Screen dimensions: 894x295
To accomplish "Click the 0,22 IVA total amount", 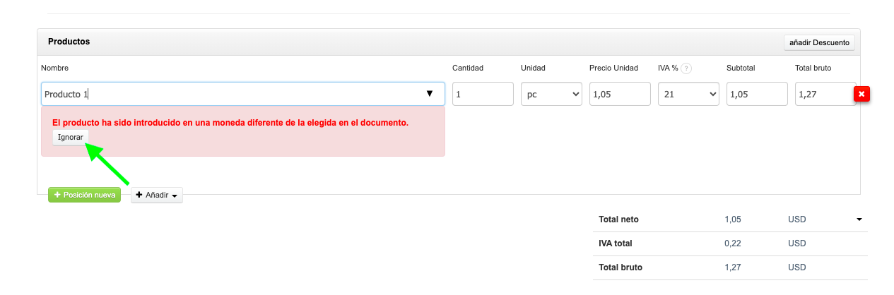I will (733, 243).
